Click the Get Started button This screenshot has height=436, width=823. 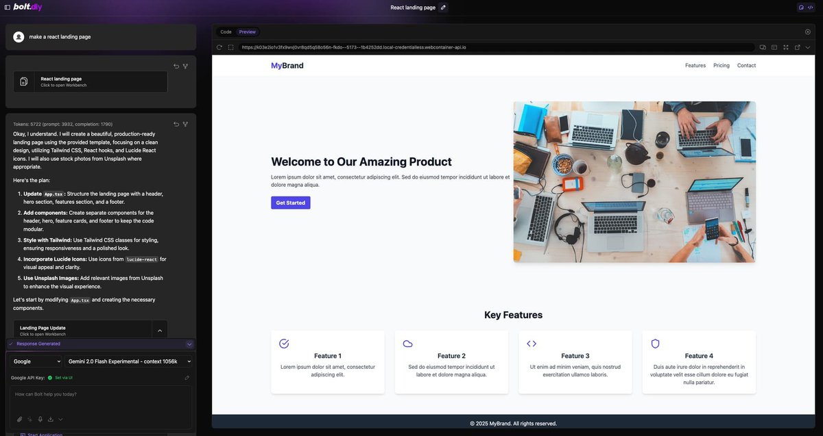point(291,203)
